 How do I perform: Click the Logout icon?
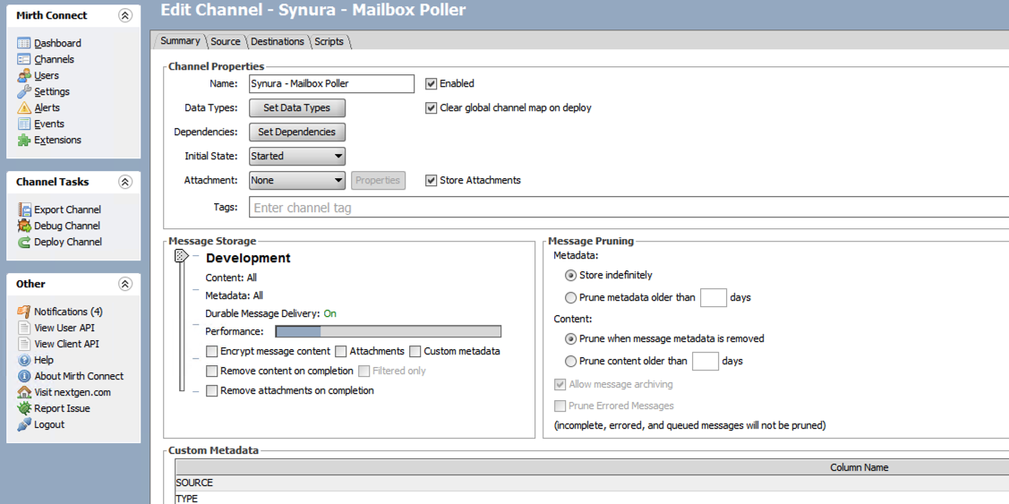[x=24, y=424]
